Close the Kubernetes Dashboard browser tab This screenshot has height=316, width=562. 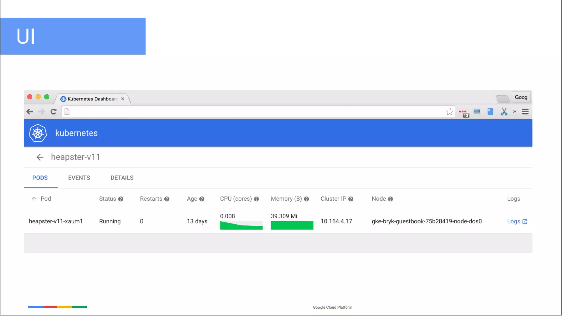pos(123,99)
